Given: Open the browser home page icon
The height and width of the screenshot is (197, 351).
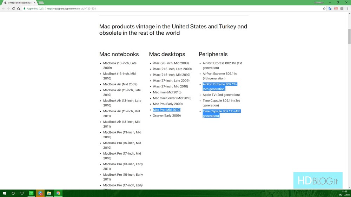Looking at the screenshot, I should point(19,8).
